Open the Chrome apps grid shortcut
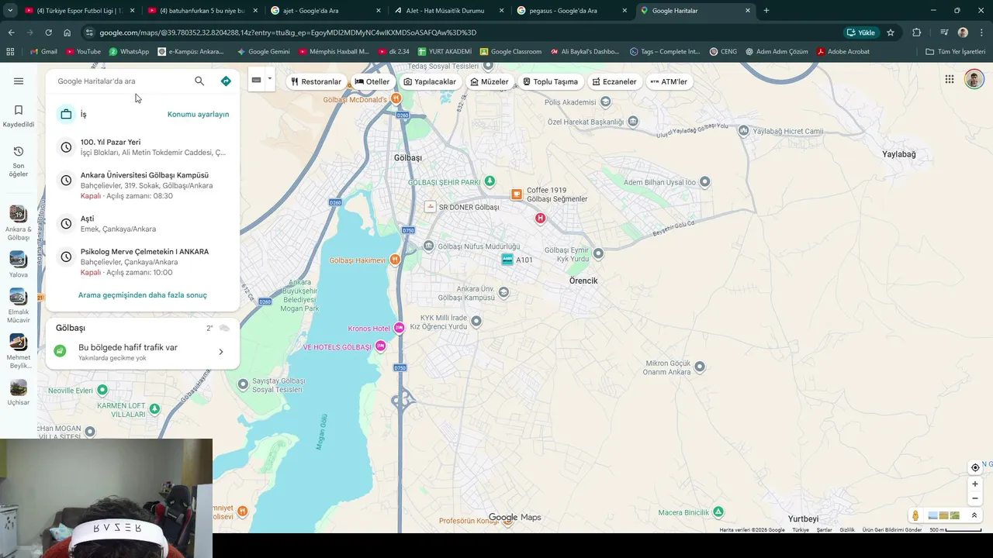The width and height of the screenshot is (993, 558). tap(10, 51)
